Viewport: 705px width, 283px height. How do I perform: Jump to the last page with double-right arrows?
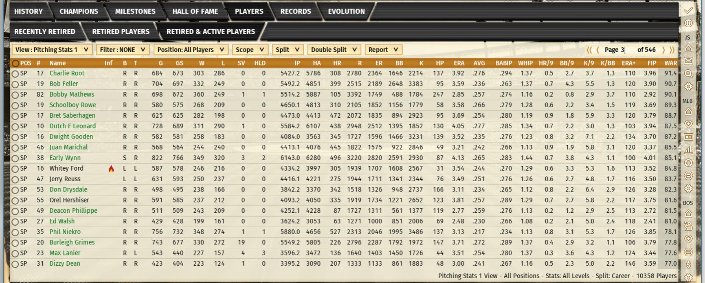click(672, 50)
